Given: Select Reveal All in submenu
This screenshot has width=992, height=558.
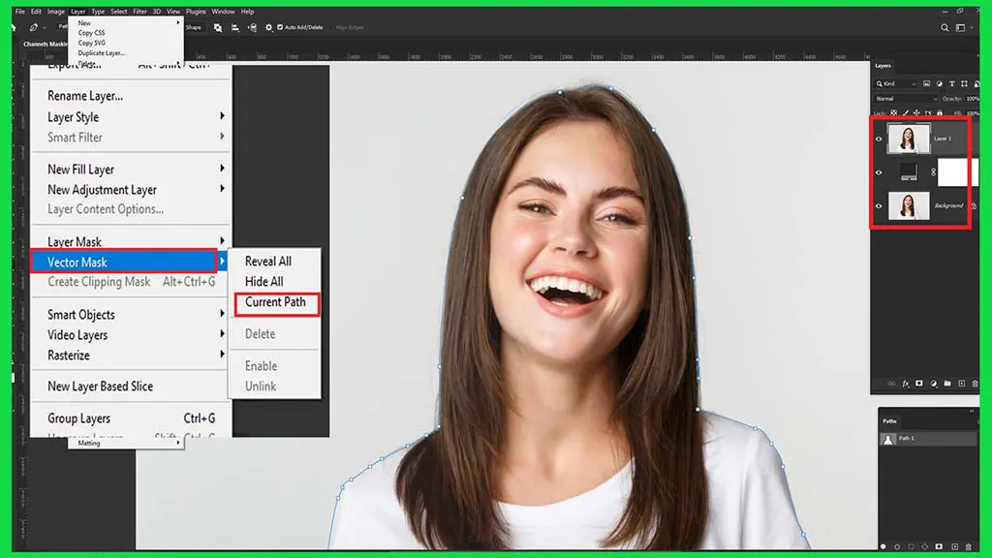Looking at the screenshot, I should (x=268, y=262).
